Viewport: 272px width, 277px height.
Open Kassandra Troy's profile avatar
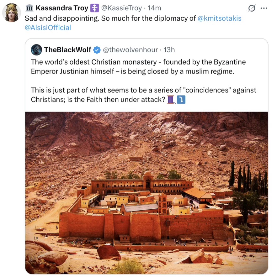tap(12, 13)
